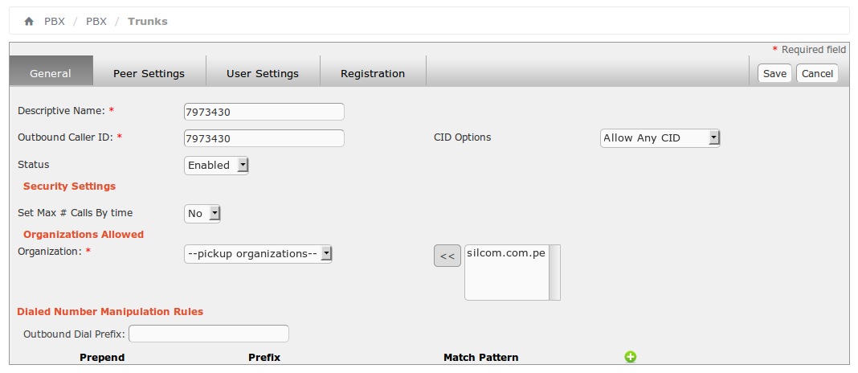Click the green add pattern plus icon
The width and height of the screenshot is (858, 373).
[x=631, y=357]
